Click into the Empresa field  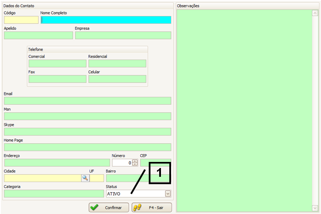point(123,35)
